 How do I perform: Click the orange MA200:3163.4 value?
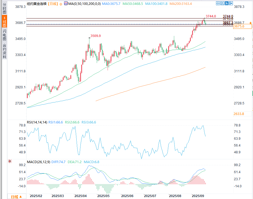tap(181, 4)
